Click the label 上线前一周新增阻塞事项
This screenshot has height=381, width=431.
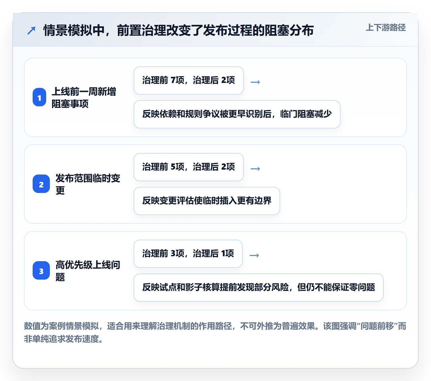pyautogui.click(x=84, y=98)
